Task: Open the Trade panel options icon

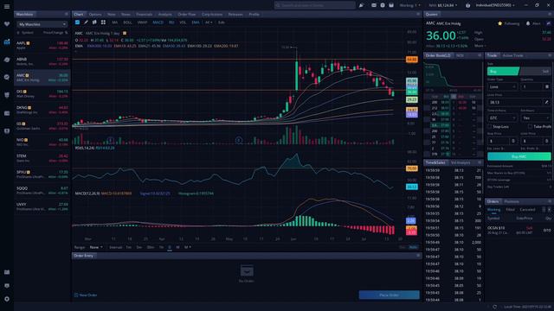Action: [550, 55]
